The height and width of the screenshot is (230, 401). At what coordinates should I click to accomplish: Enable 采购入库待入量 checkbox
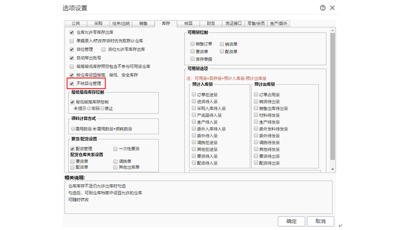[x=194, y=109]
